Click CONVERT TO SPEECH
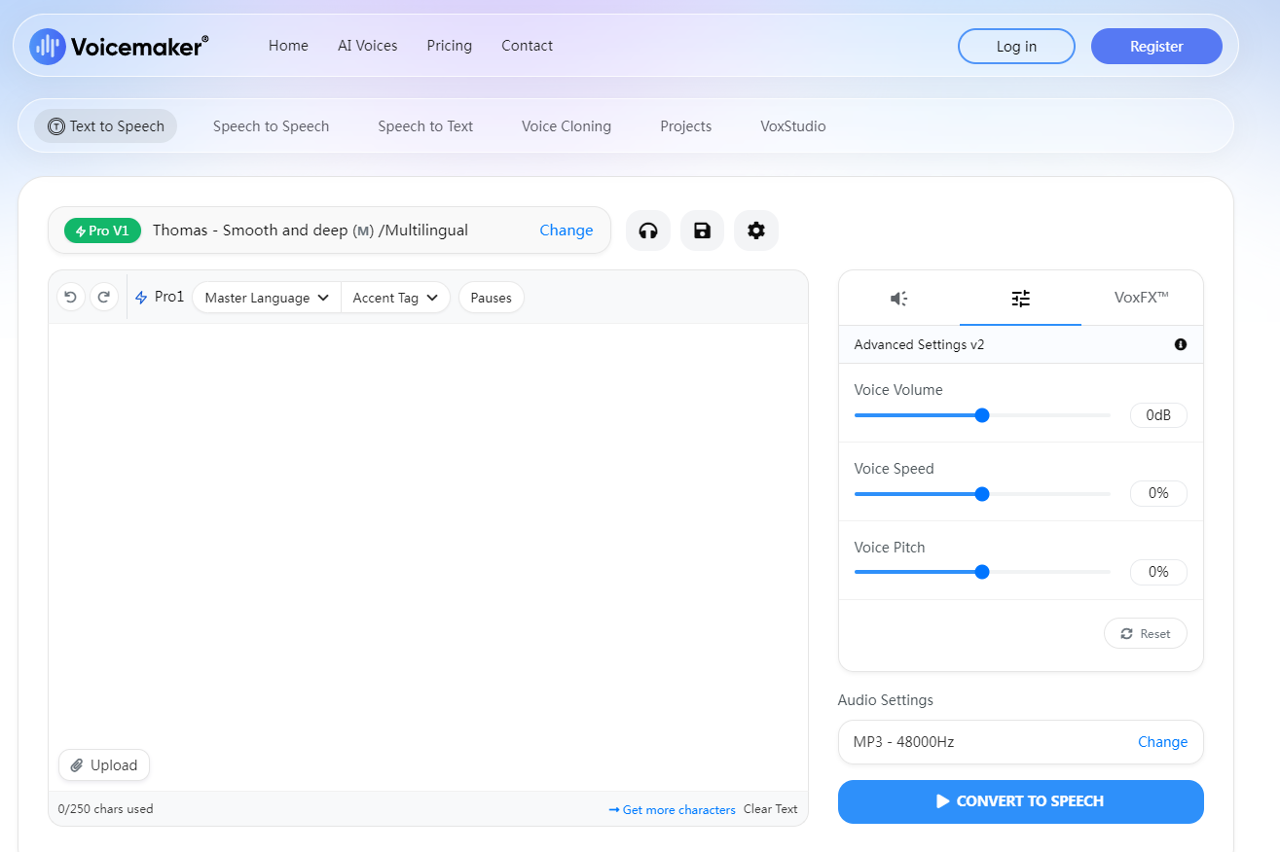This screenshot has height=852, width=1280. click(x=1021, y=801)
